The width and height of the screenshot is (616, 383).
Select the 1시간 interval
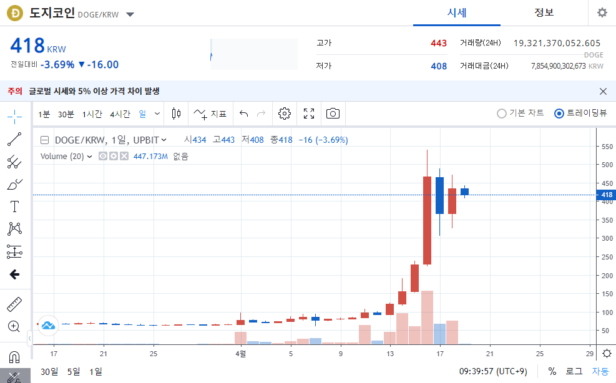coord(92,114)
